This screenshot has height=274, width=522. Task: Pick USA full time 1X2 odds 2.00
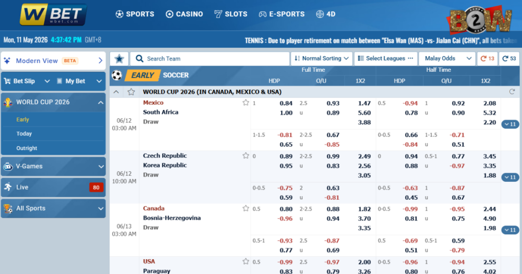coord(364,262)
